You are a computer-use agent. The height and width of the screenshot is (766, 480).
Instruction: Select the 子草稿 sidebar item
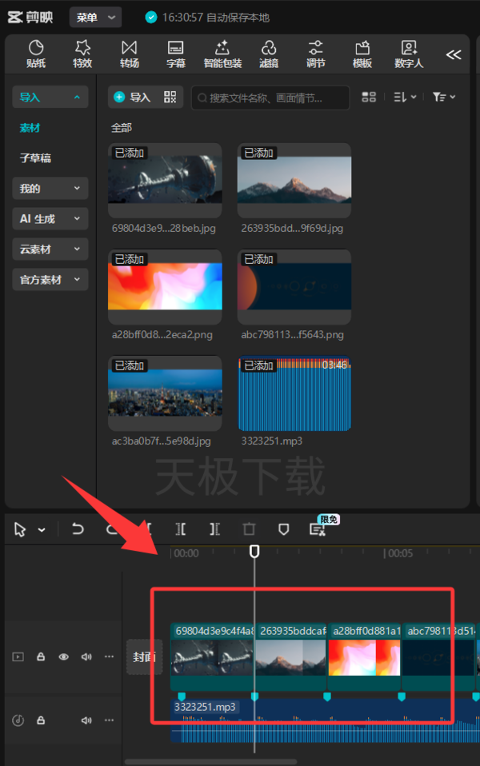click(35, 158)
